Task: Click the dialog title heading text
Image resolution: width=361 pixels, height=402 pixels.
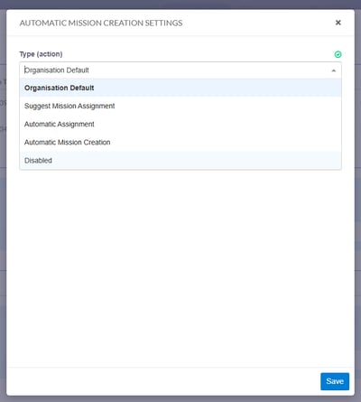Action: click(101, 23)
